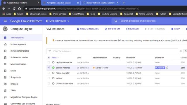Open the Splunk bookmarks folder

tap(19, 14)
